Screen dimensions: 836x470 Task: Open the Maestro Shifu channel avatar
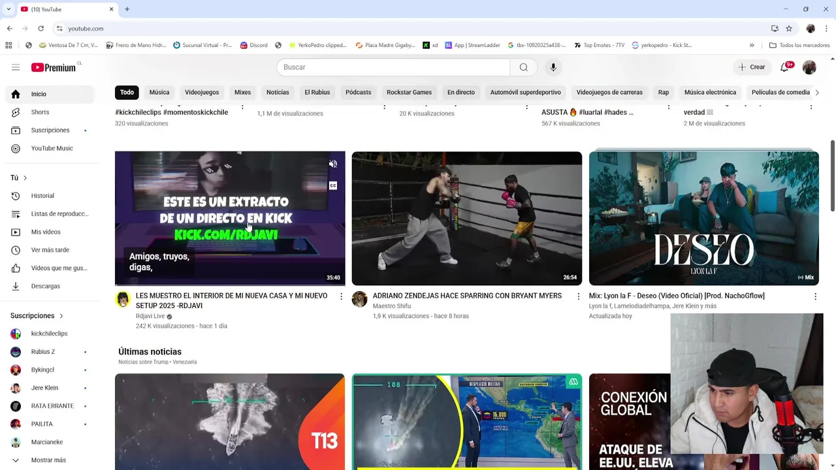[x=359, y=299]
